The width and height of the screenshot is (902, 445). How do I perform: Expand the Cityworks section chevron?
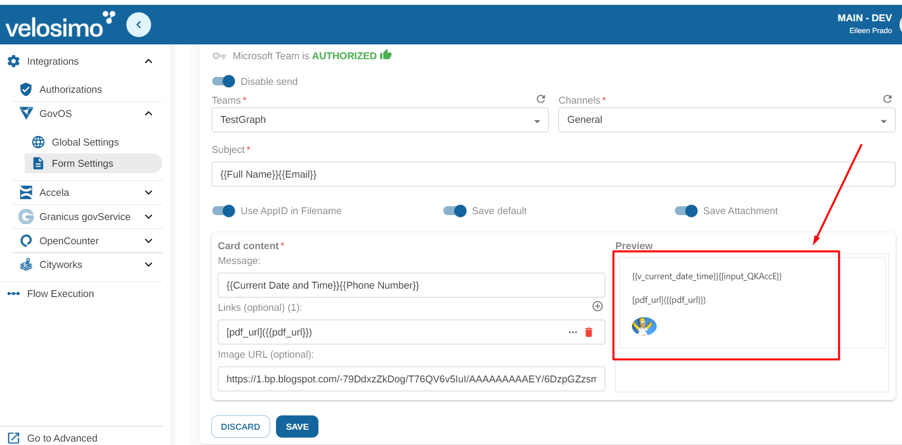click(x=149, y=264)
